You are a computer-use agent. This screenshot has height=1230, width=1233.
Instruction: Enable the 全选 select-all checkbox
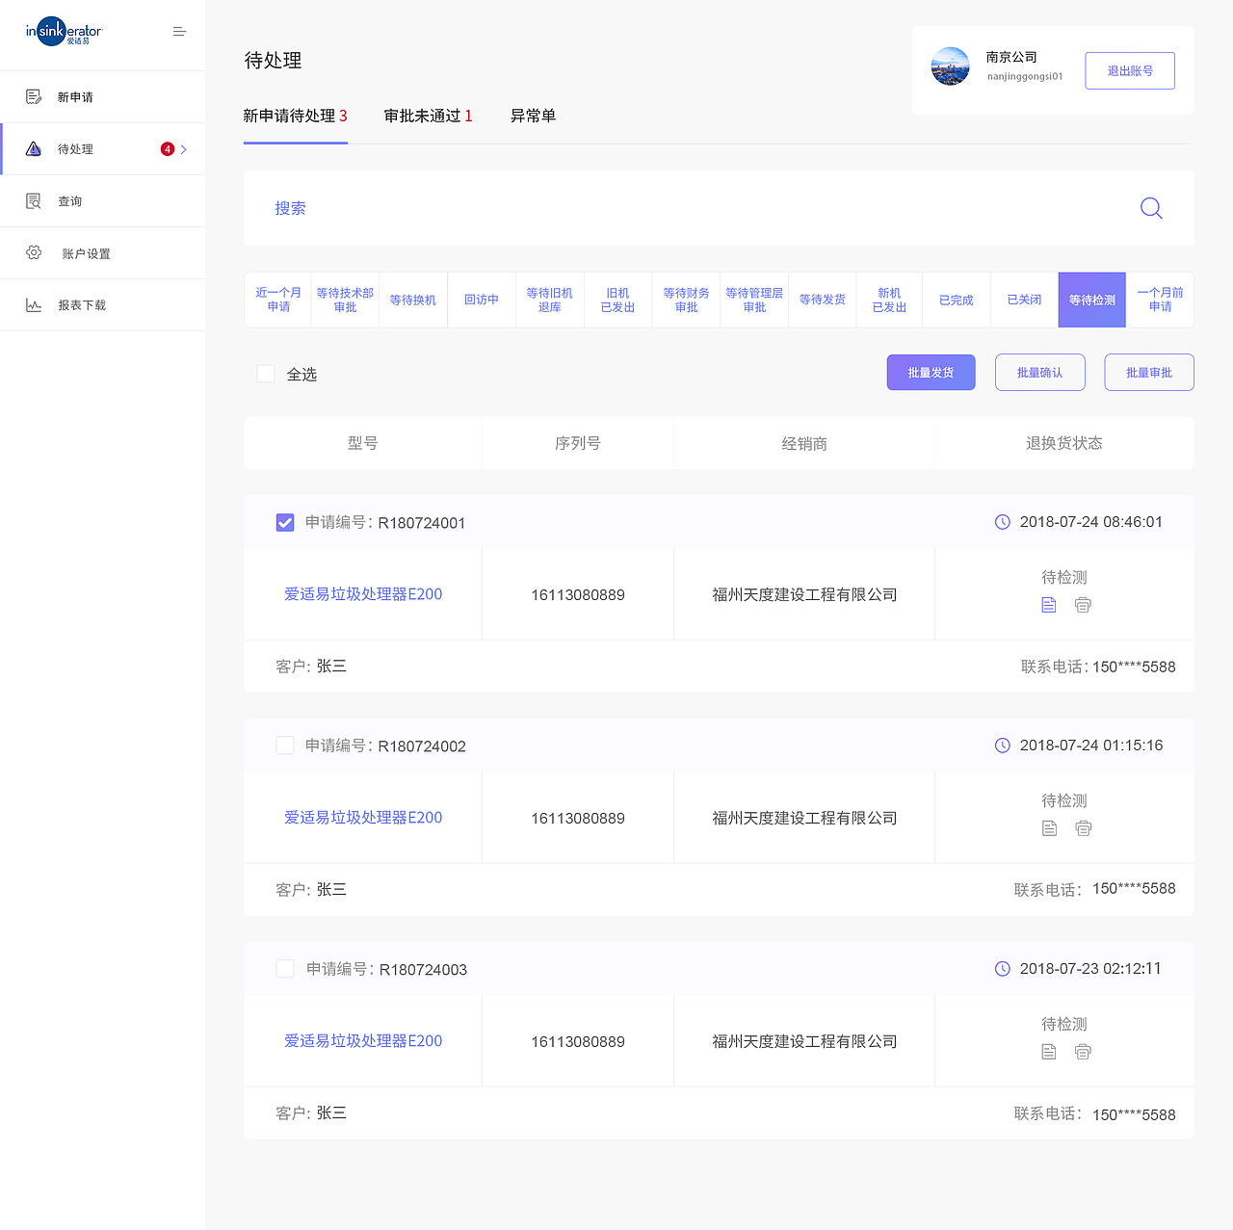tap(266, 374)
